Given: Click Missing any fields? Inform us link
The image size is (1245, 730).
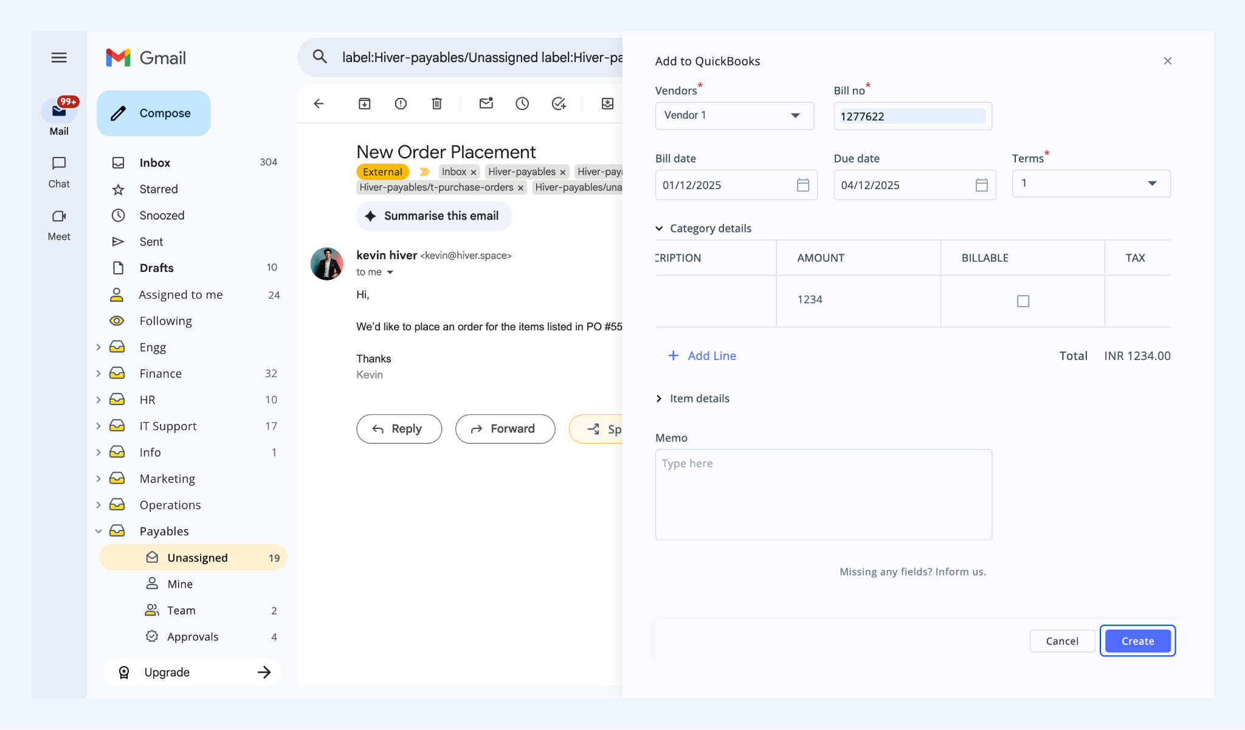Looking at the screenshot, I should (x=912, y=572).
